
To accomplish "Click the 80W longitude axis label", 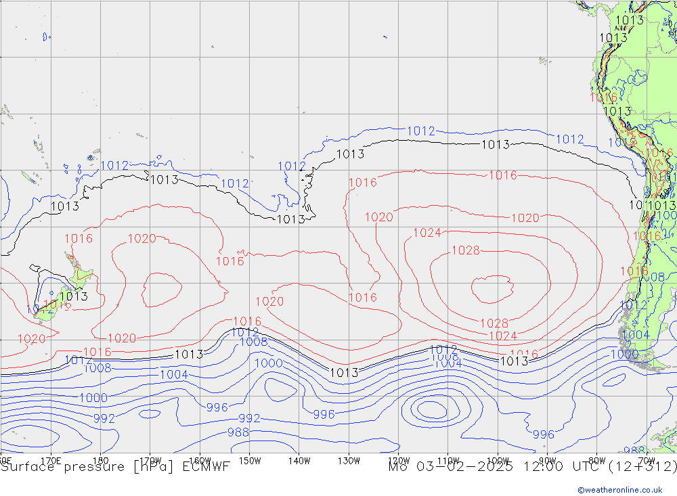I will pos(597,460).
